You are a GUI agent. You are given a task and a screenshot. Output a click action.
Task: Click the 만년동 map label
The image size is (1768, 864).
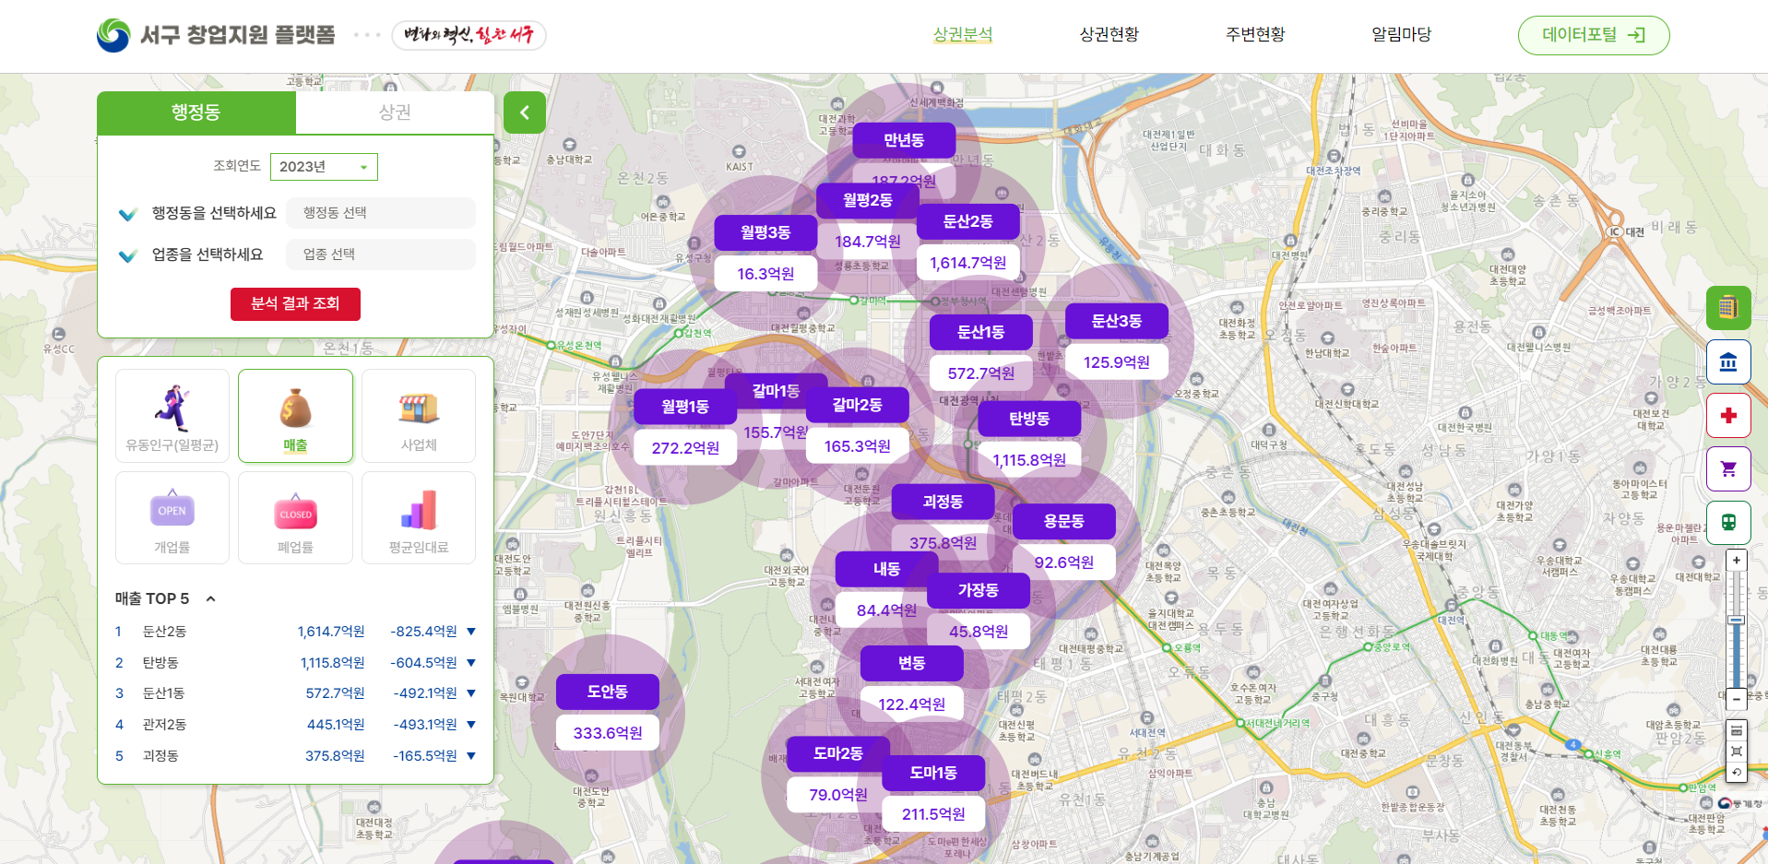point(904,140)
